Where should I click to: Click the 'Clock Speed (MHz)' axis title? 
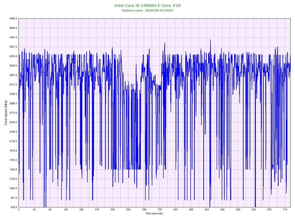click(x=6, y=113)
